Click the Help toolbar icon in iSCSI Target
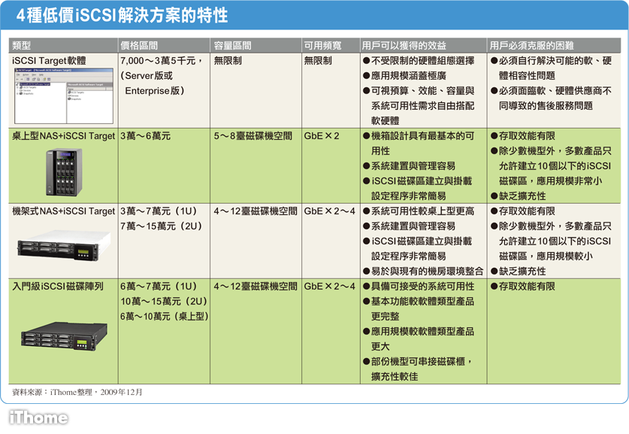 (x=44, y=79)
